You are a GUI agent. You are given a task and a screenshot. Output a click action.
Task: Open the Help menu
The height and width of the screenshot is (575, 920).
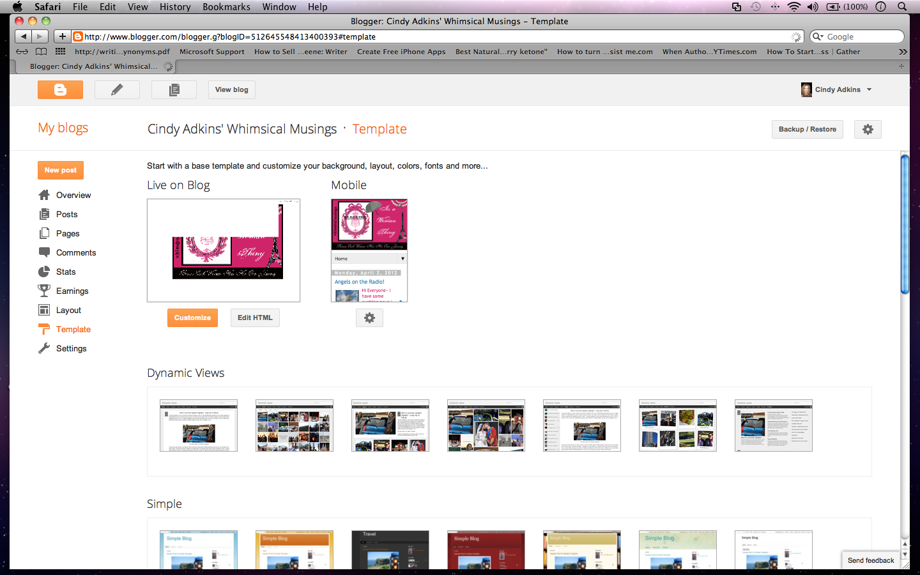[x=318, y=7]
